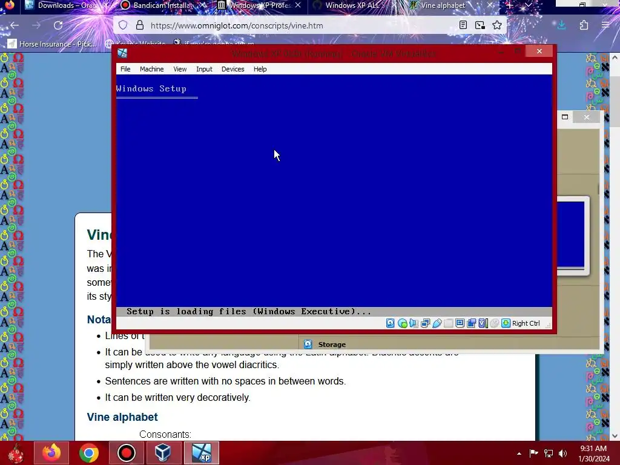Image resolution: width=620 pixels, height=465 pixels.
Task: Click the tracking protection shield icon
Action: (x=123, y=25)
